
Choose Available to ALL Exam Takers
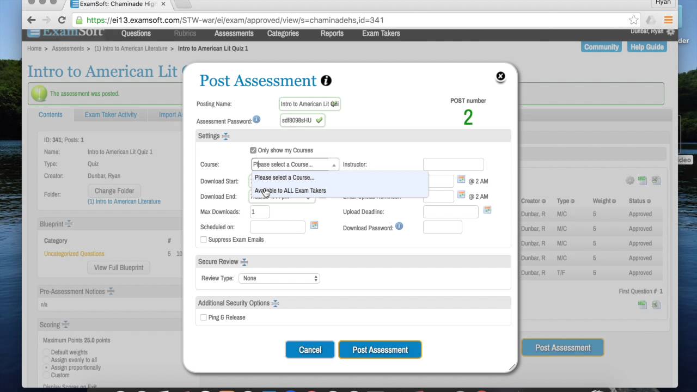coord(290,191)
